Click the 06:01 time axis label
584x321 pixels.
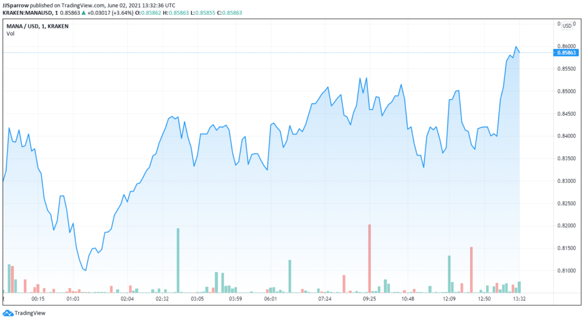click(x=271, y=299)
